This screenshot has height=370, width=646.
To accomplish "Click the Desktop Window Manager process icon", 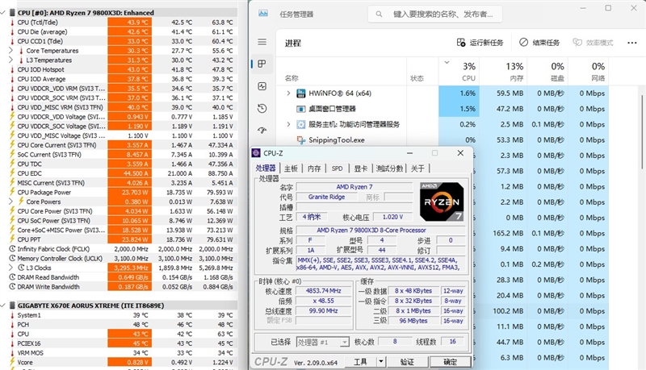I will pos(301,109).
